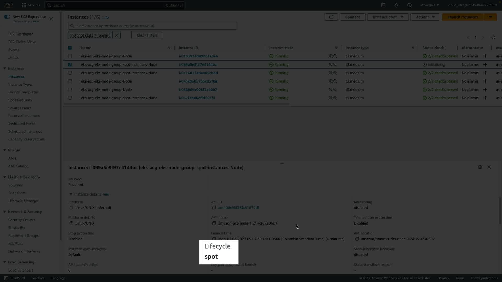Open the CloudShell icon in top bar
Image resolution: width=502 pixels, height=282 pixels.
[x=383, y=5]
